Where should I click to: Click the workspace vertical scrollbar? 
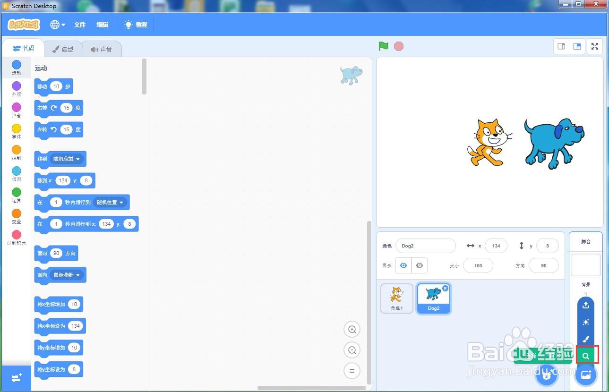[x=369, y=302]
